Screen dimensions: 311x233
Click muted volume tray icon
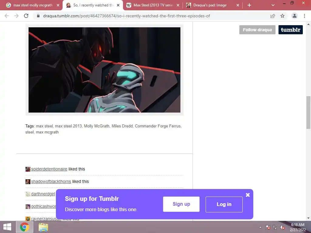click(282, 228)
